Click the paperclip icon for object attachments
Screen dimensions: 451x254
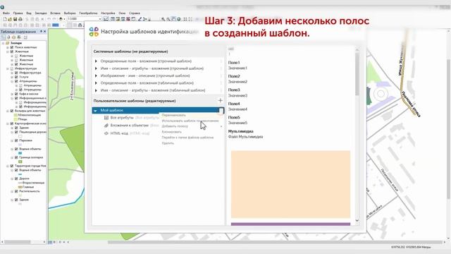click(x=106, y=126)
